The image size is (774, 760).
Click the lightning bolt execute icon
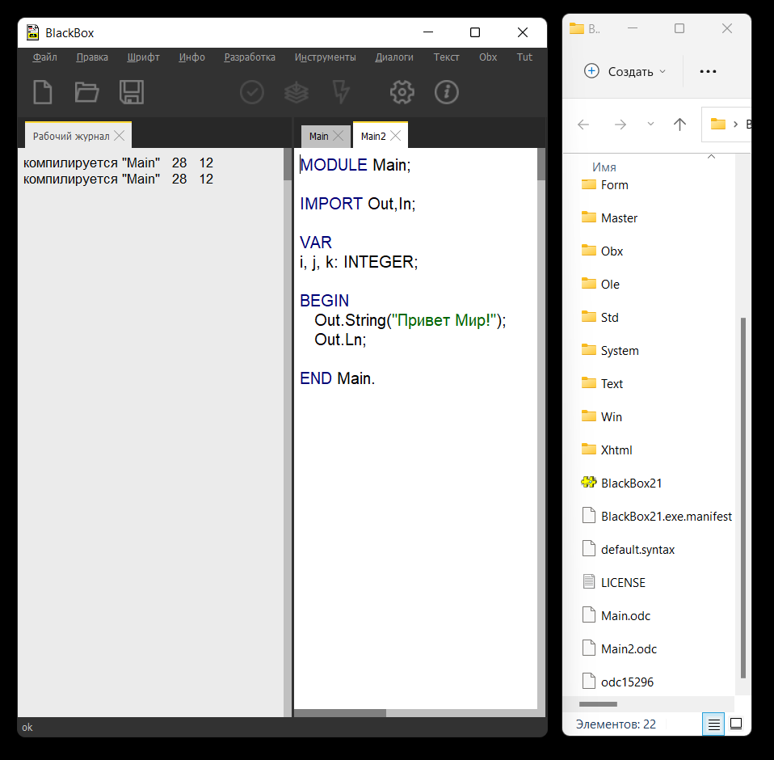pos(341,92)
